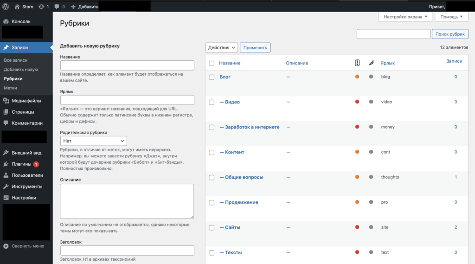
Task: Click the plugins update badge showing 1
Action: (36, 164)
